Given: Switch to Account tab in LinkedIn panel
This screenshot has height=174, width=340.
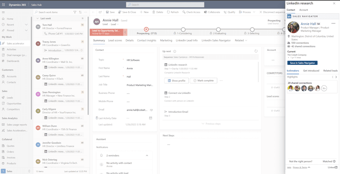Looking at the screenshot, I should (x=303, y=10).
